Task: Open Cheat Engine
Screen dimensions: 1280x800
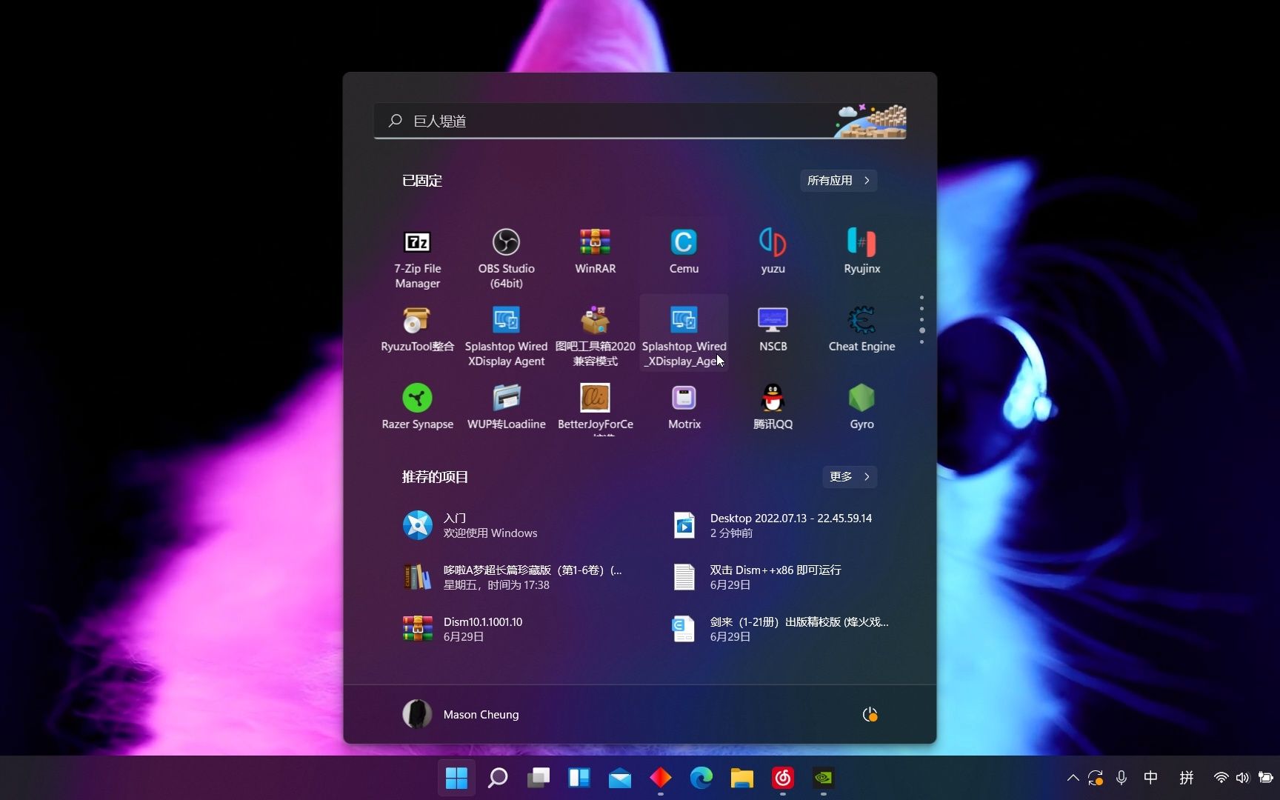Action: click(x=861, y=330)
